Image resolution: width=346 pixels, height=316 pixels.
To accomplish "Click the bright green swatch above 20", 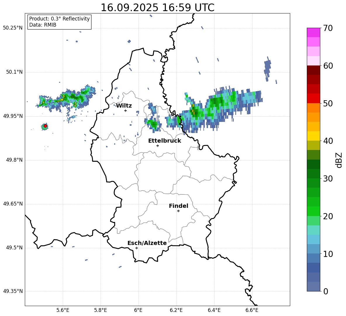I will pyautogui.click(x=313, y=211).
